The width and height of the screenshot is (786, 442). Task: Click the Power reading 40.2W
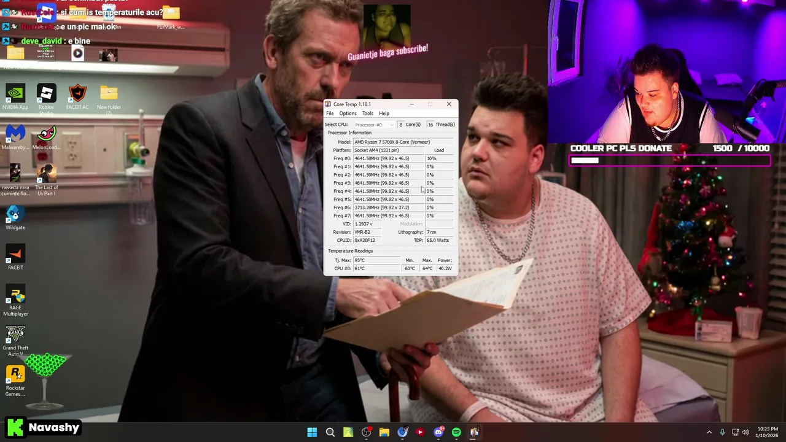446,268
